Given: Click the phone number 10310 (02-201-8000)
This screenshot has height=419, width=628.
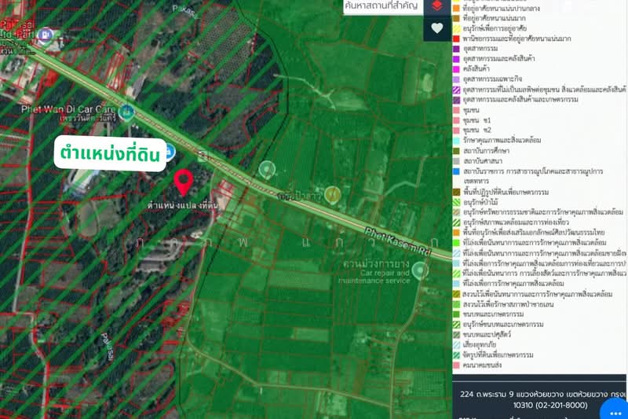Looking at the screenshot, I should (550, 406).
